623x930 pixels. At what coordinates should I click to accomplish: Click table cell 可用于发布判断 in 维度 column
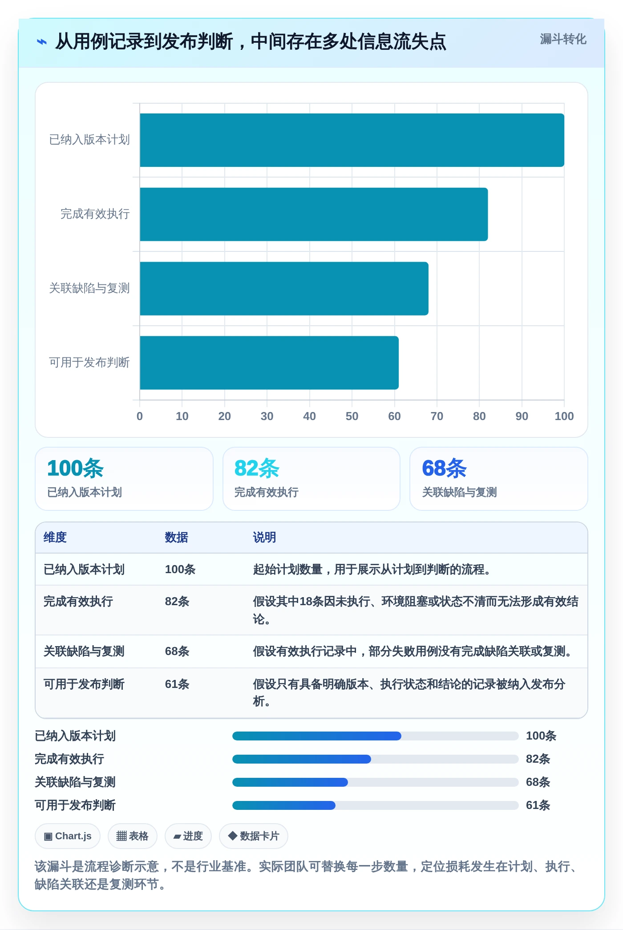pos(84,684)
